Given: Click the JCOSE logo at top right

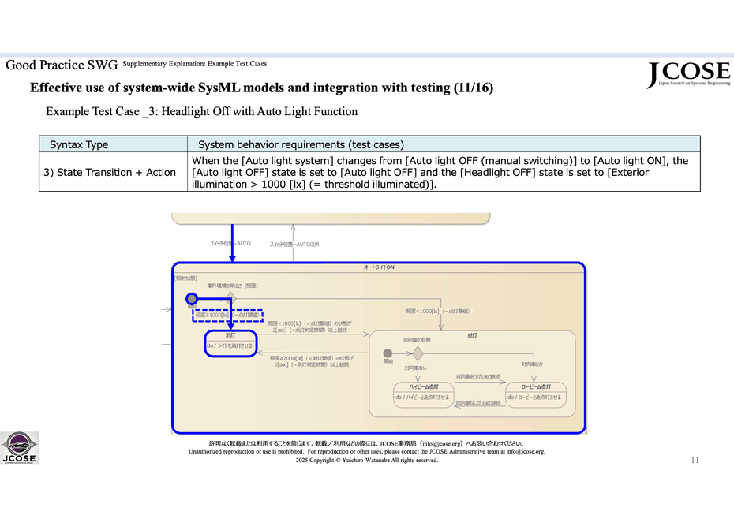Looking at the screenshot, I should pyautogui.click(x=688, y=74).
